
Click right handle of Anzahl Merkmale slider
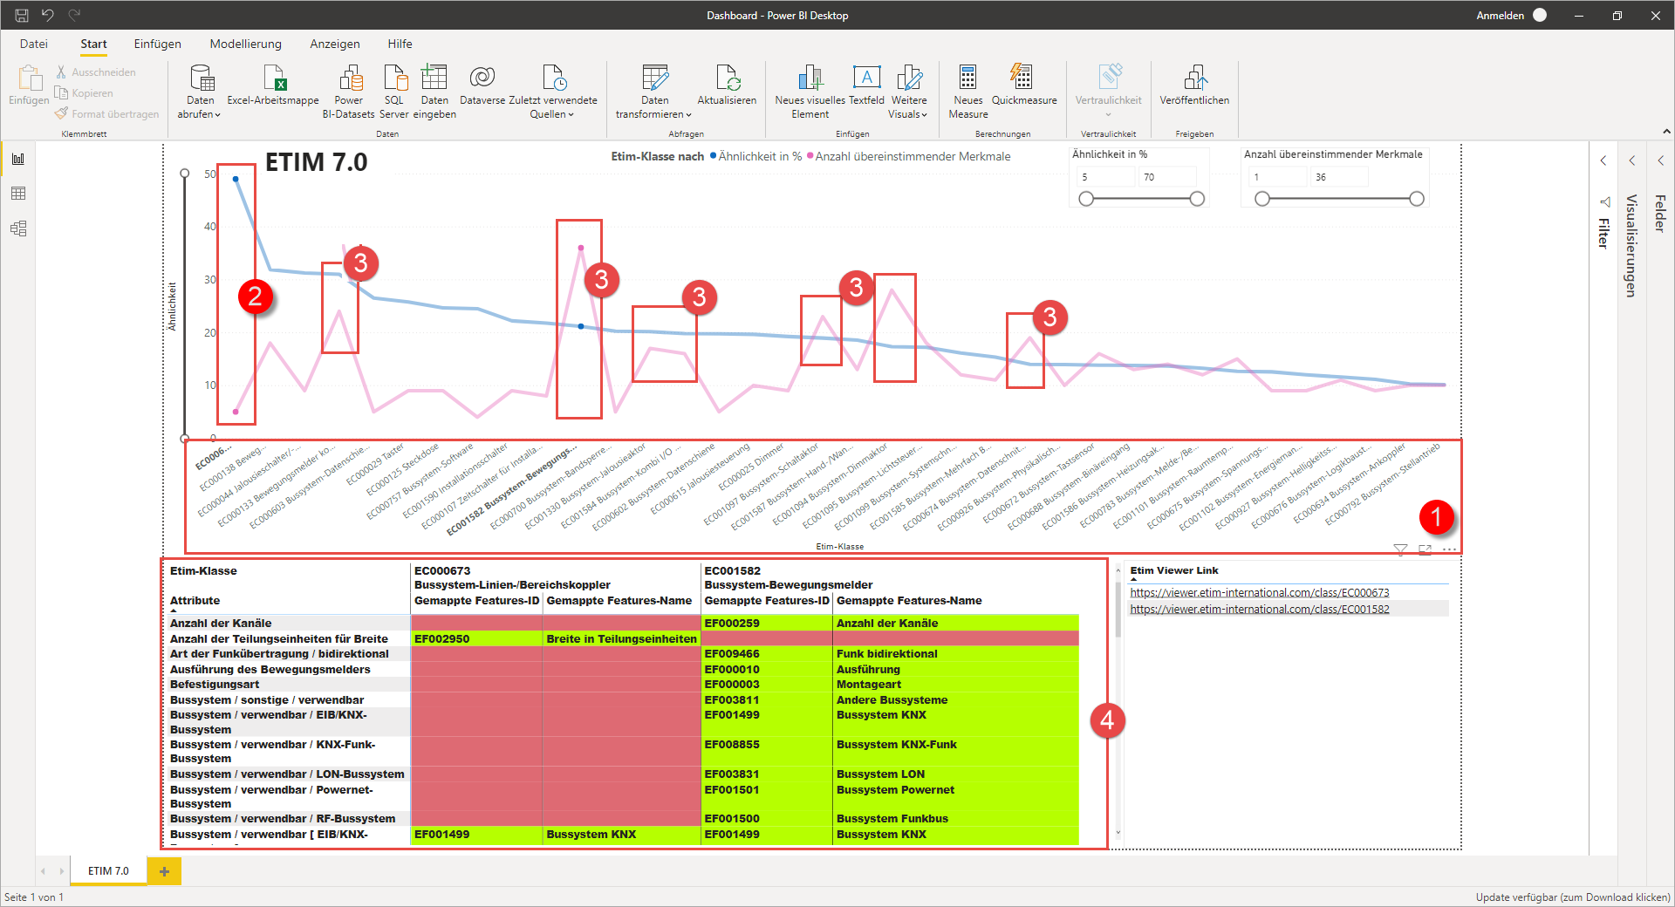coord(1417,199)
